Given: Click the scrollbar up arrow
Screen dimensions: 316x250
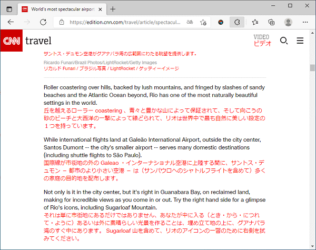Looking at the screenshot, I should coord(312,33).
